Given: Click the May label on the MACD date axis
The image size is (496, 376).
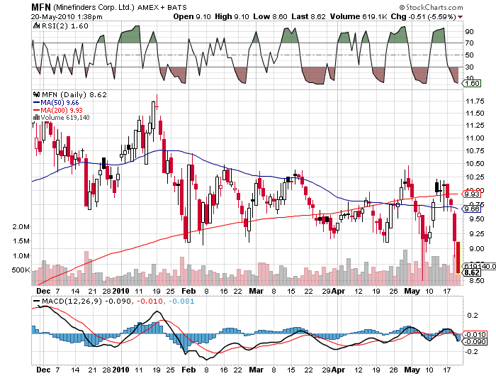Looking at the screenshot, I should pyautogui.click(x=412, y=370).
